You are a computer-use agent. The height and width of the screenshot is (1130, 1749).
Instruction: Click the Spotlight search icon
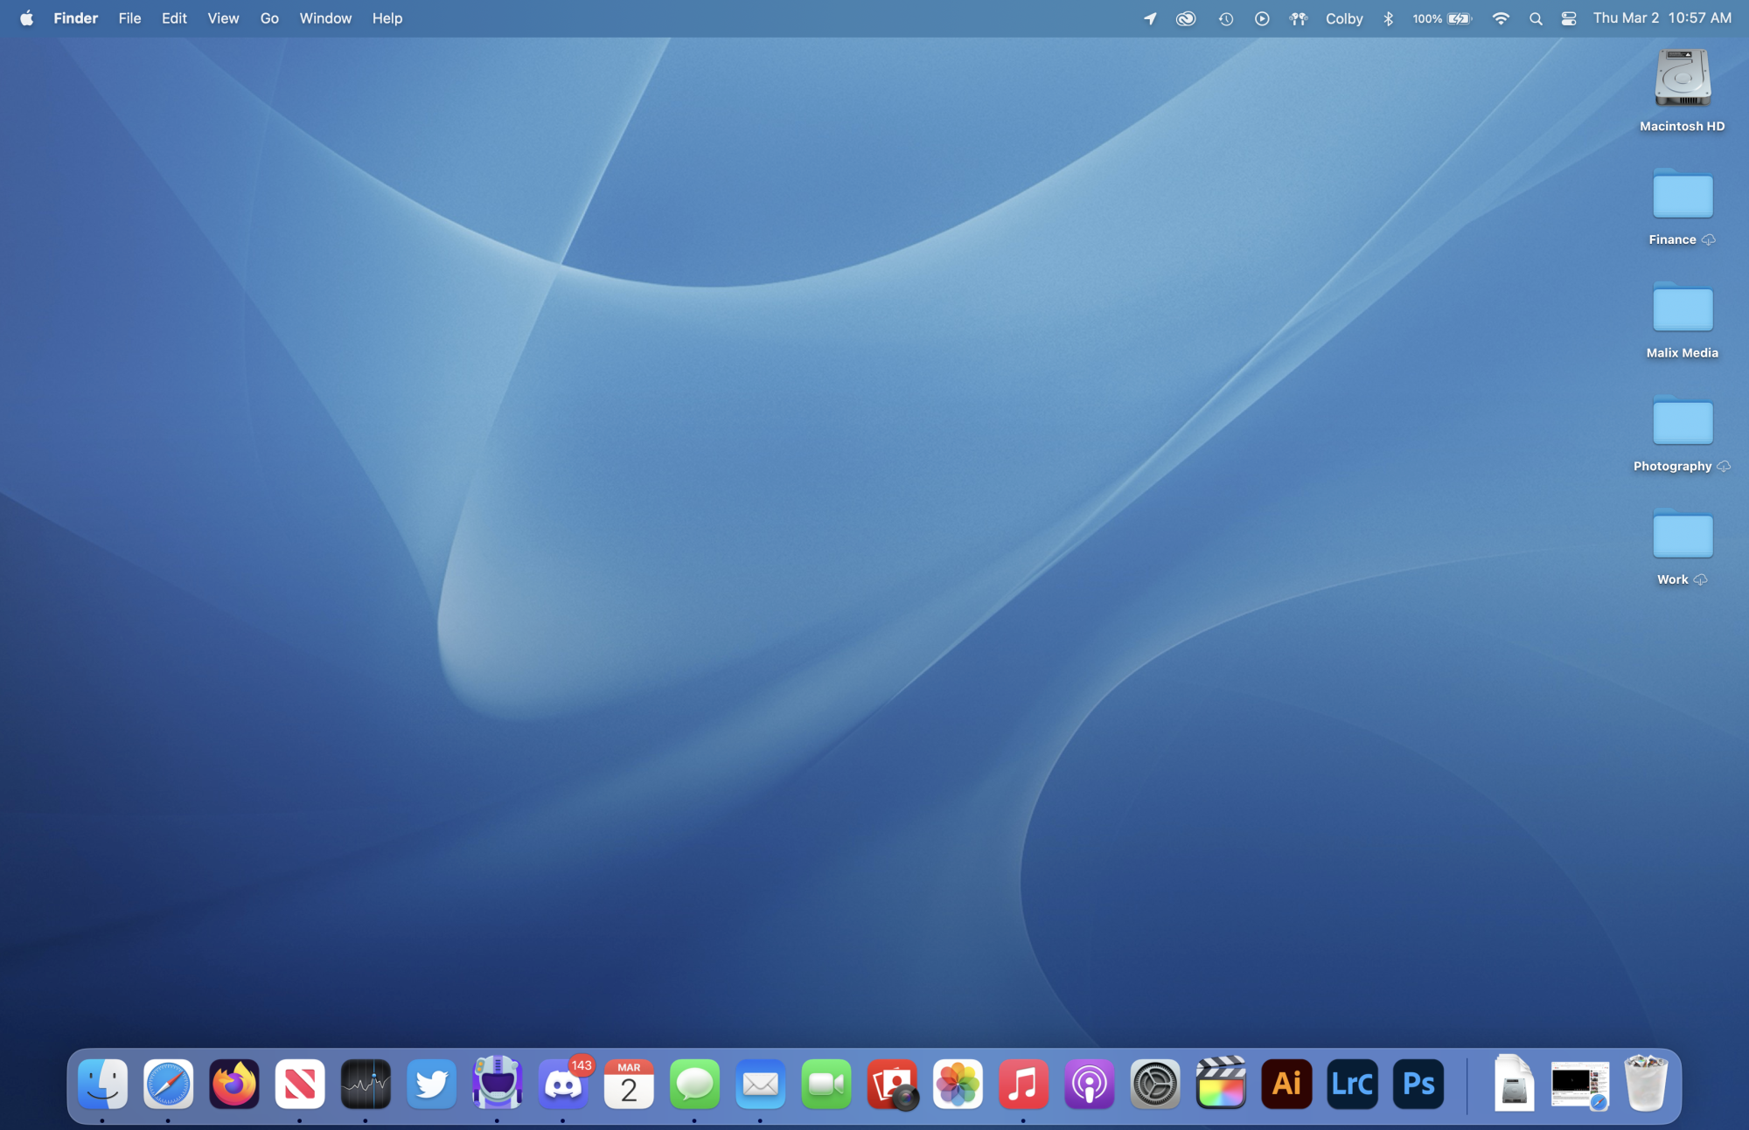click(1536, 18)
